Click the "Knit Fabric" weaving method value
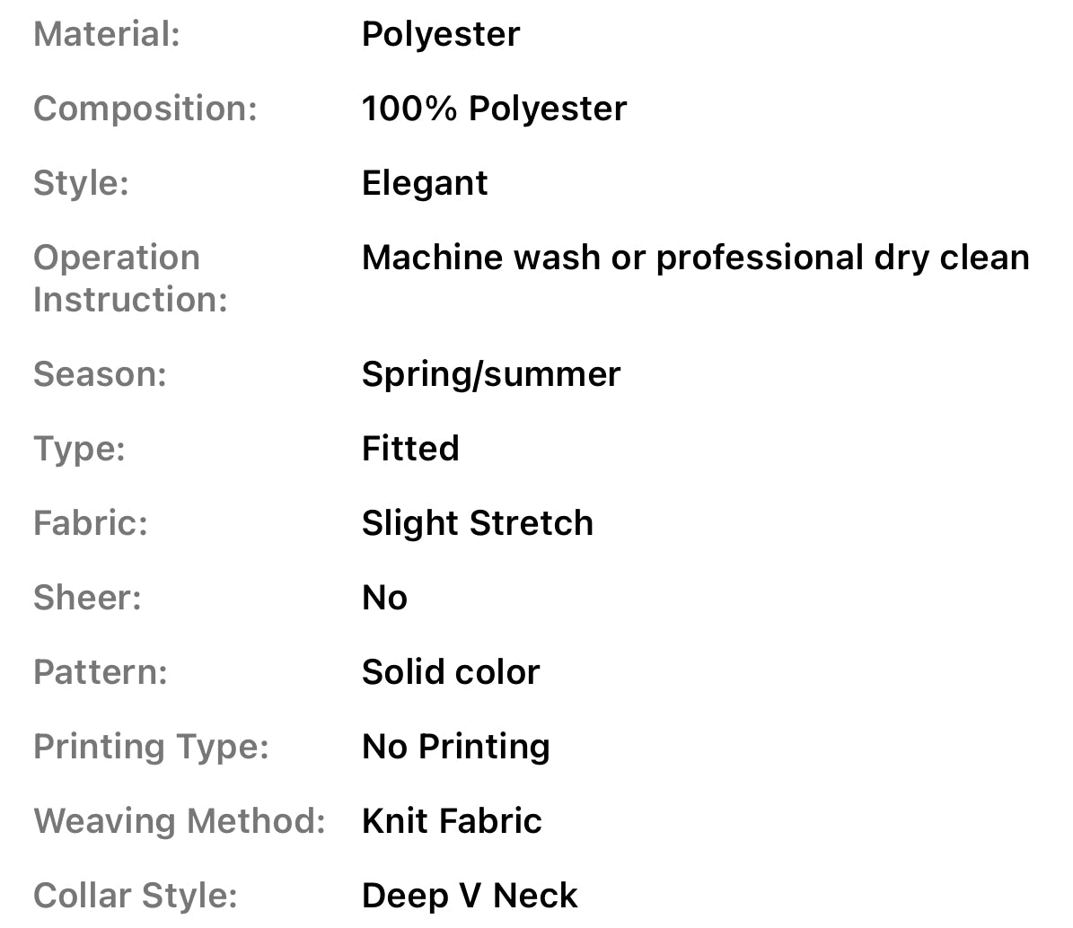The image size is (1073, 928). coord(452,821)
